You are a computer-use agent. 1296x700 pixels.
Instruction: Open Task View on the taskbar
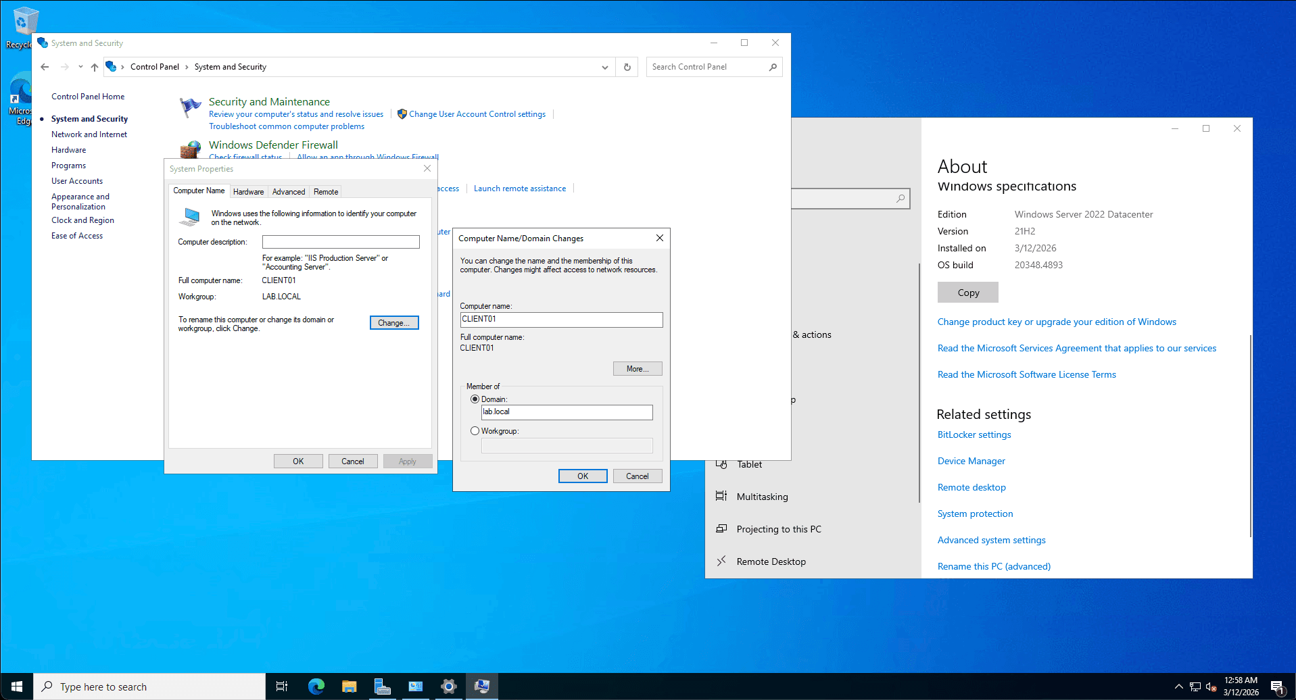click(282, 686)
